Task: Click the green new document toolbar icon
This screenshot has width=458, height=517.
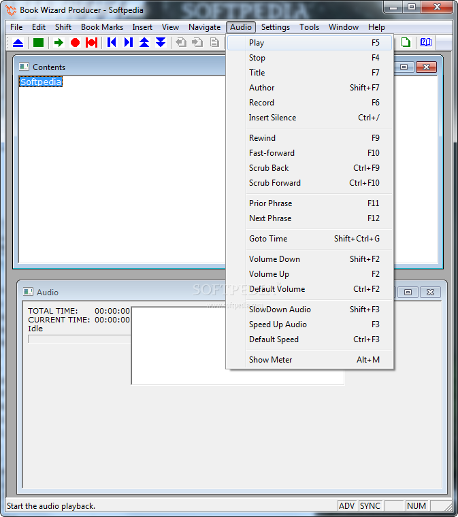Action: click(x=406, y=43)
